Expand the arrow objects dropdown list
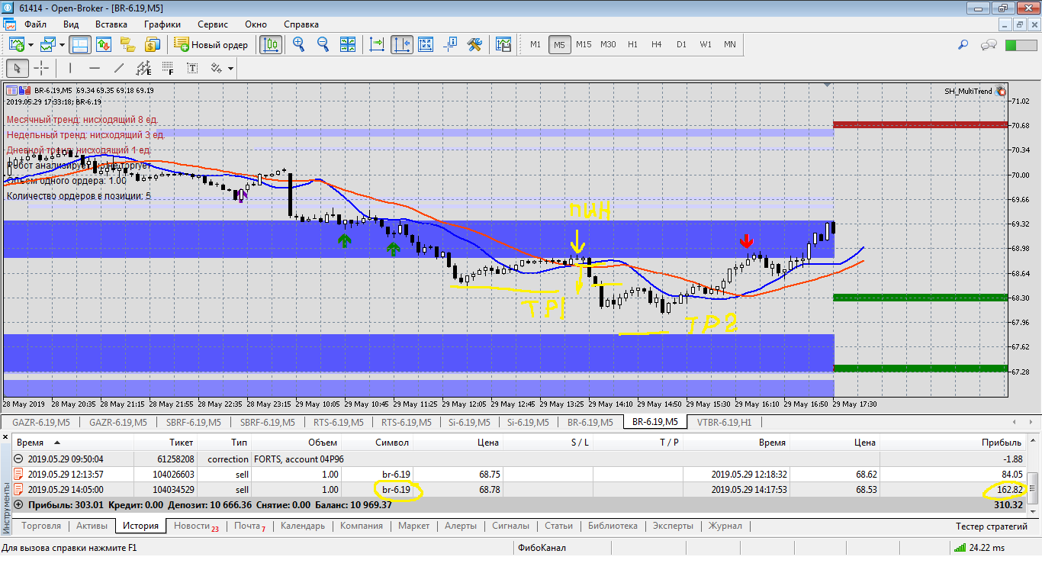 [230, 68]
